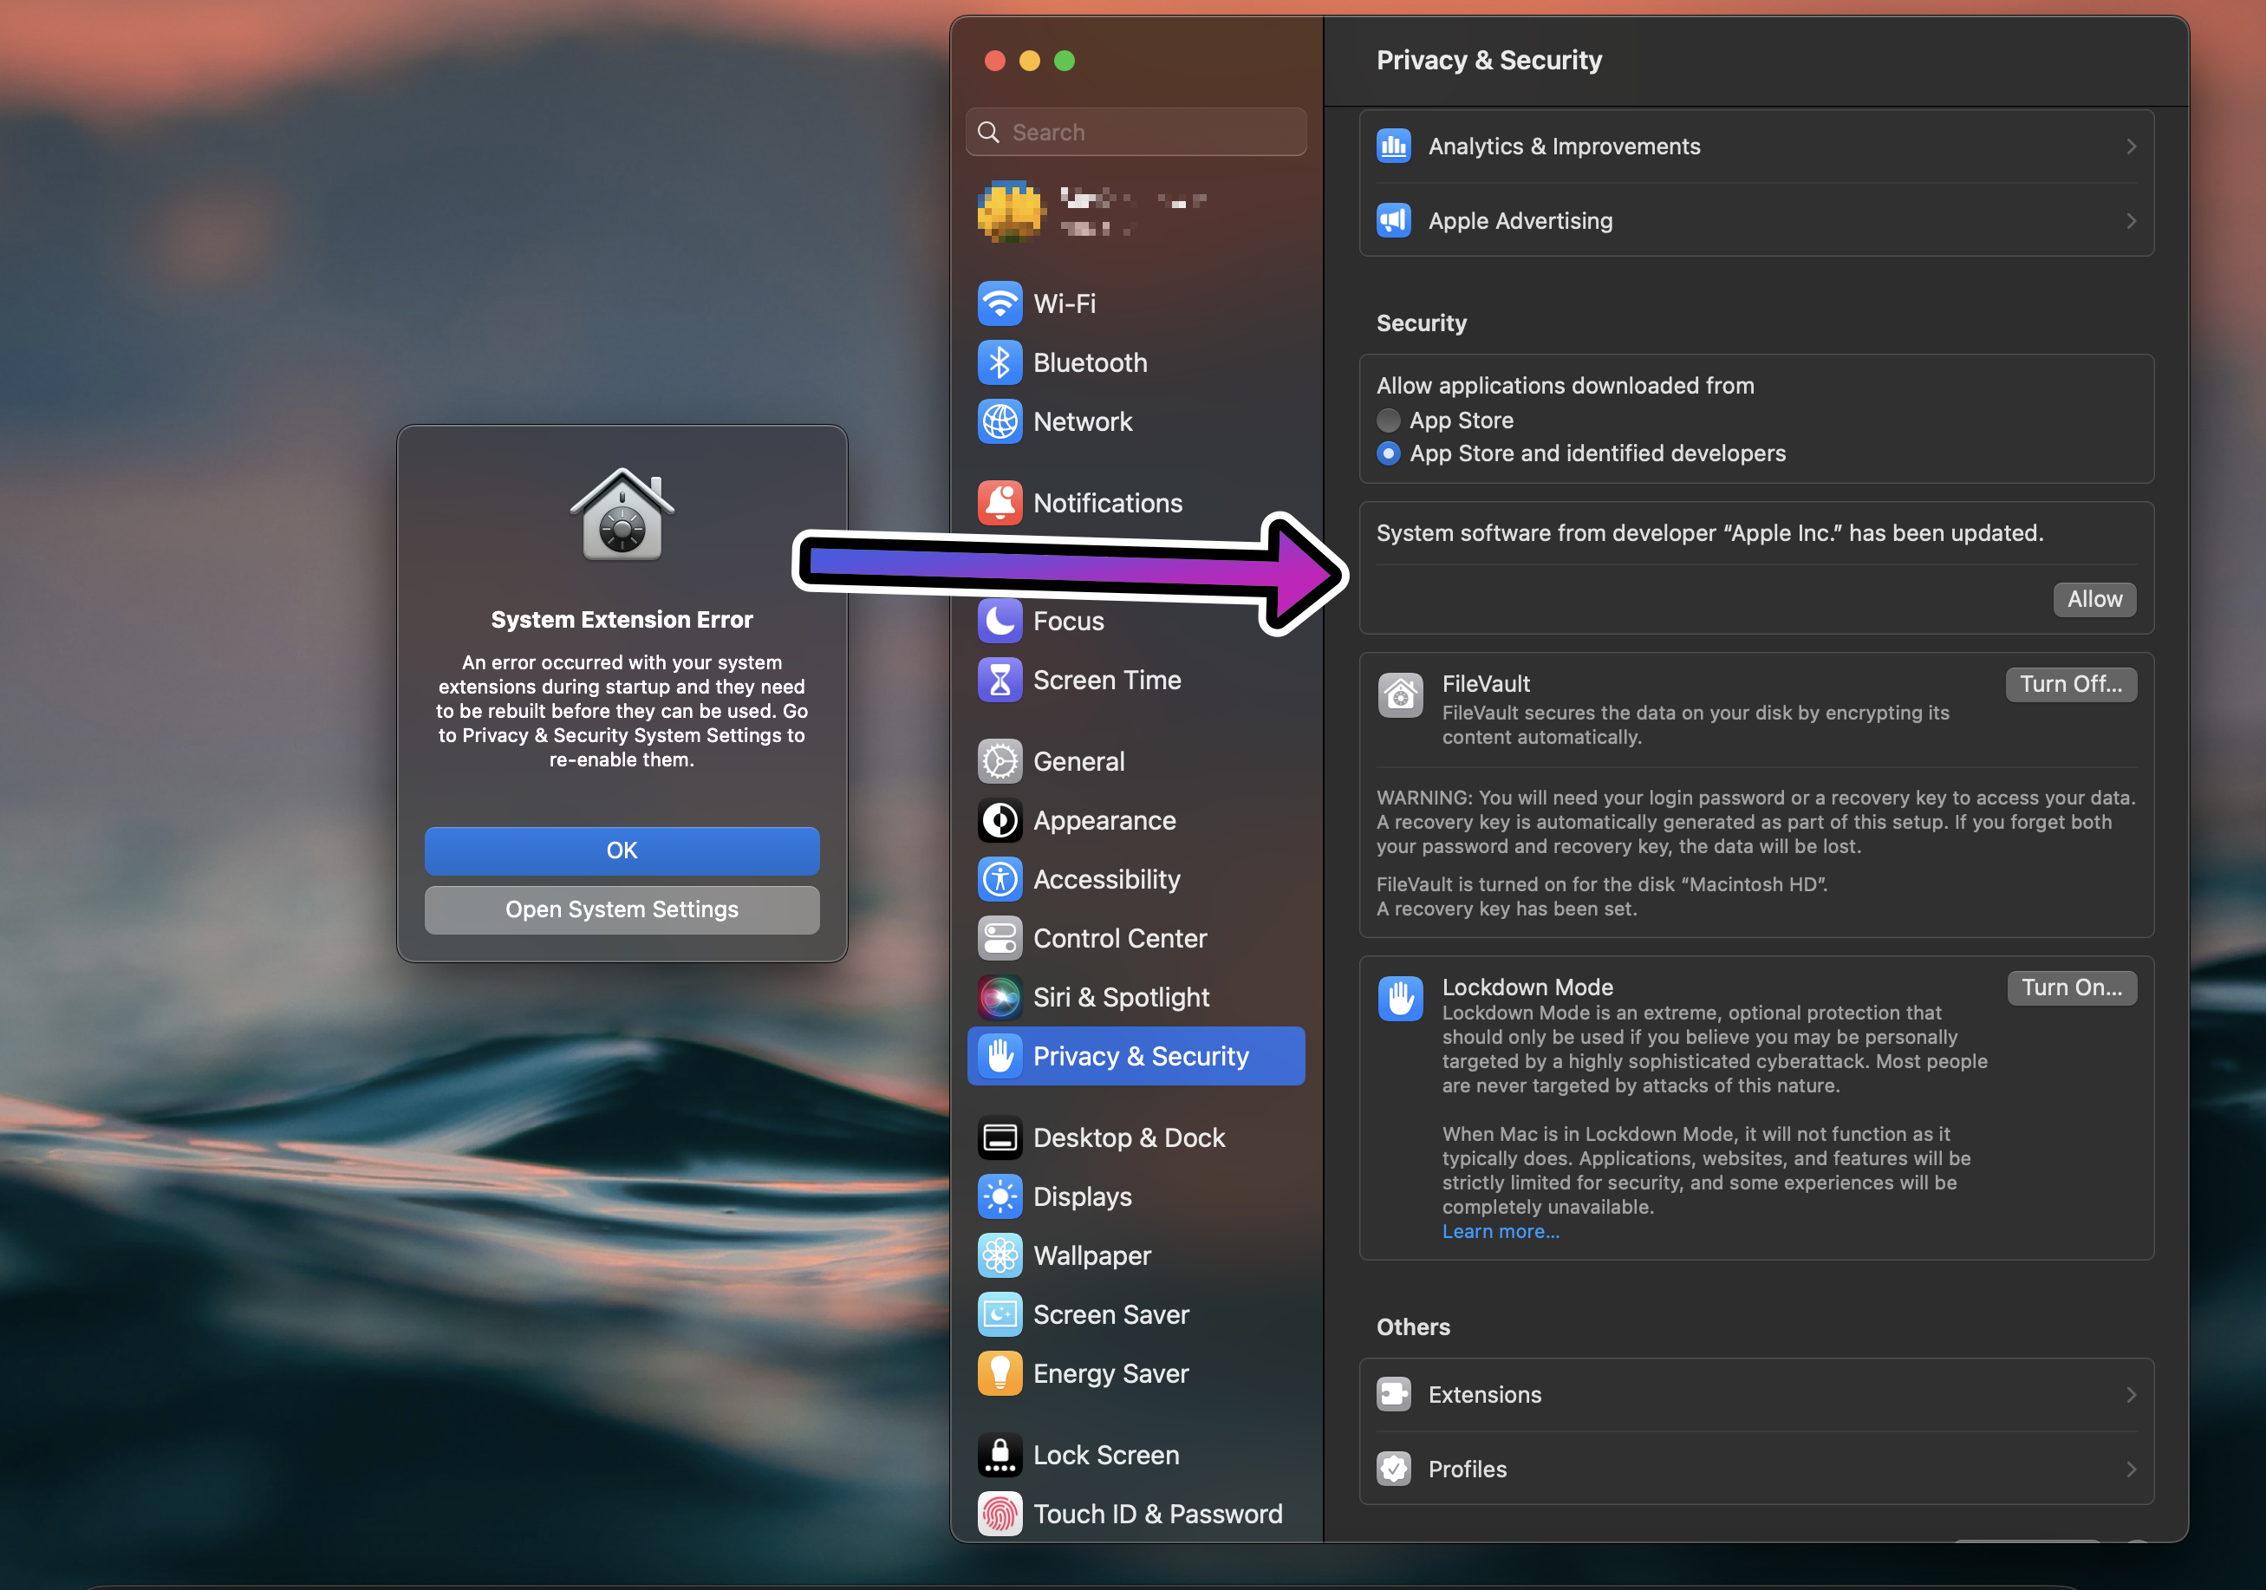The image size is (2266, 1590).
Task: Select the App Store radio button
Action: tap(1388, 420)
